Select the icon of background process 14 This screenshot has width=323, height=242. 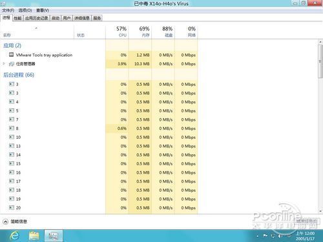pyautogui.click(x=12, y=155)
